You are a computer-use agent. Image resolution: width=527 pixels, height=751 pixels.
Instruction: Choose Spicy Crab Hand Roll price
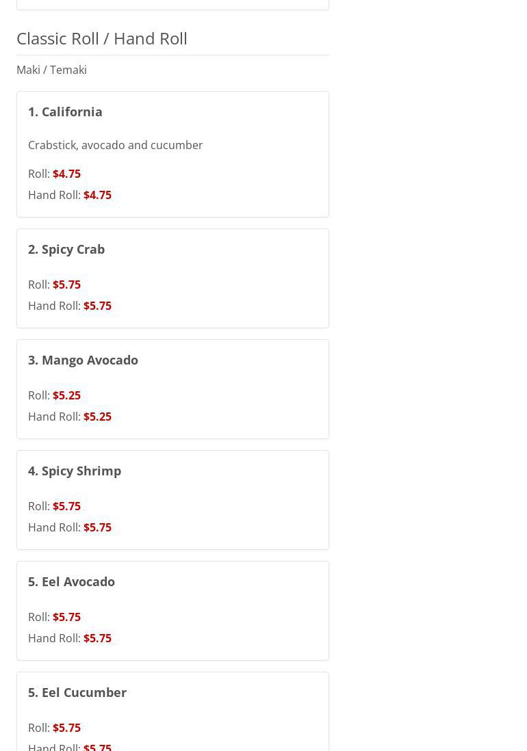[97, 306]
